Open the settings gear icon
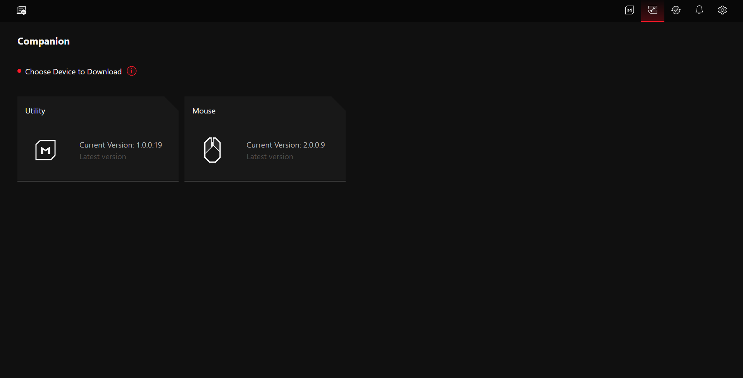This screenshot has width=743, height=378. (722, 10)
